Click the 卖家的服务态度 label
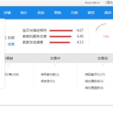Image resolution: width=113 pixels, height=113 pixels. tap(35, 36)
